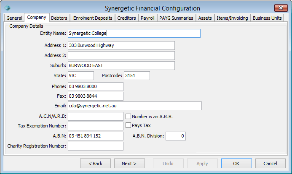
Task: Click the State field showing VIC
Action: pyautogui.click(x=81, y=75)
